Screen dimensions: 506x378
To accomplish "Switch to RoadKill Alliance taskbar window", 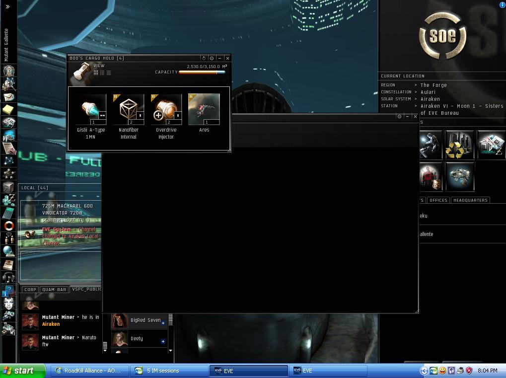I will (90, 371).
